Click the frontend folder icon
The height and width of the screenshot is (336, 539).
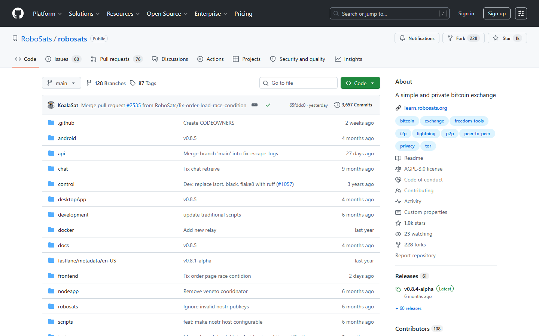click(51, 276)
